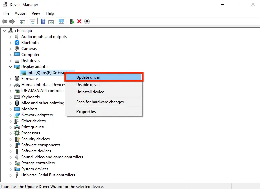Screen dimensions: 260x189
Task: Expand the Monitors chevron
Action: click(x=11, y=109)
